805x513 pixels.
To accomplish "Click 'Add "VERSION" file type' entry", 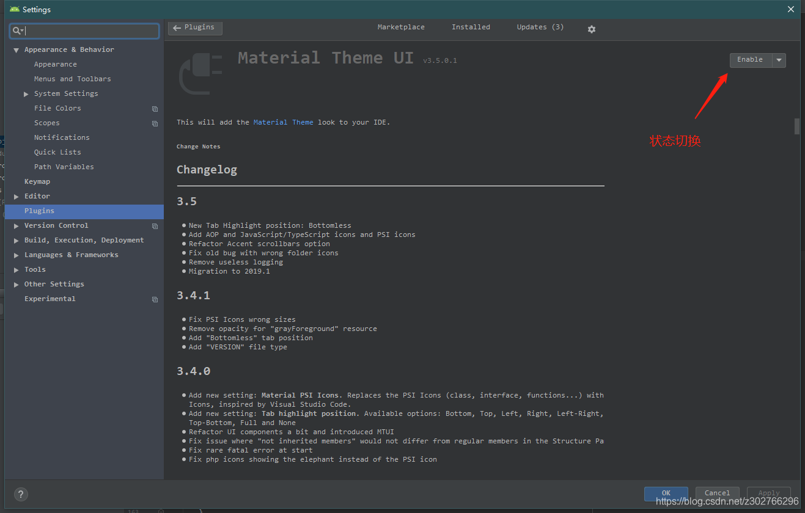I will [238, 347].
